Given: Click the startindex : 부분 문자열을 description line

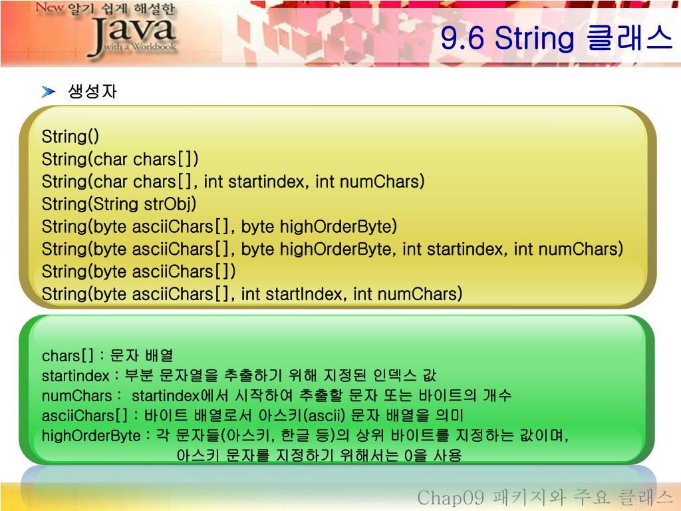Looking at the screenshot, I should tap(239, 375).
